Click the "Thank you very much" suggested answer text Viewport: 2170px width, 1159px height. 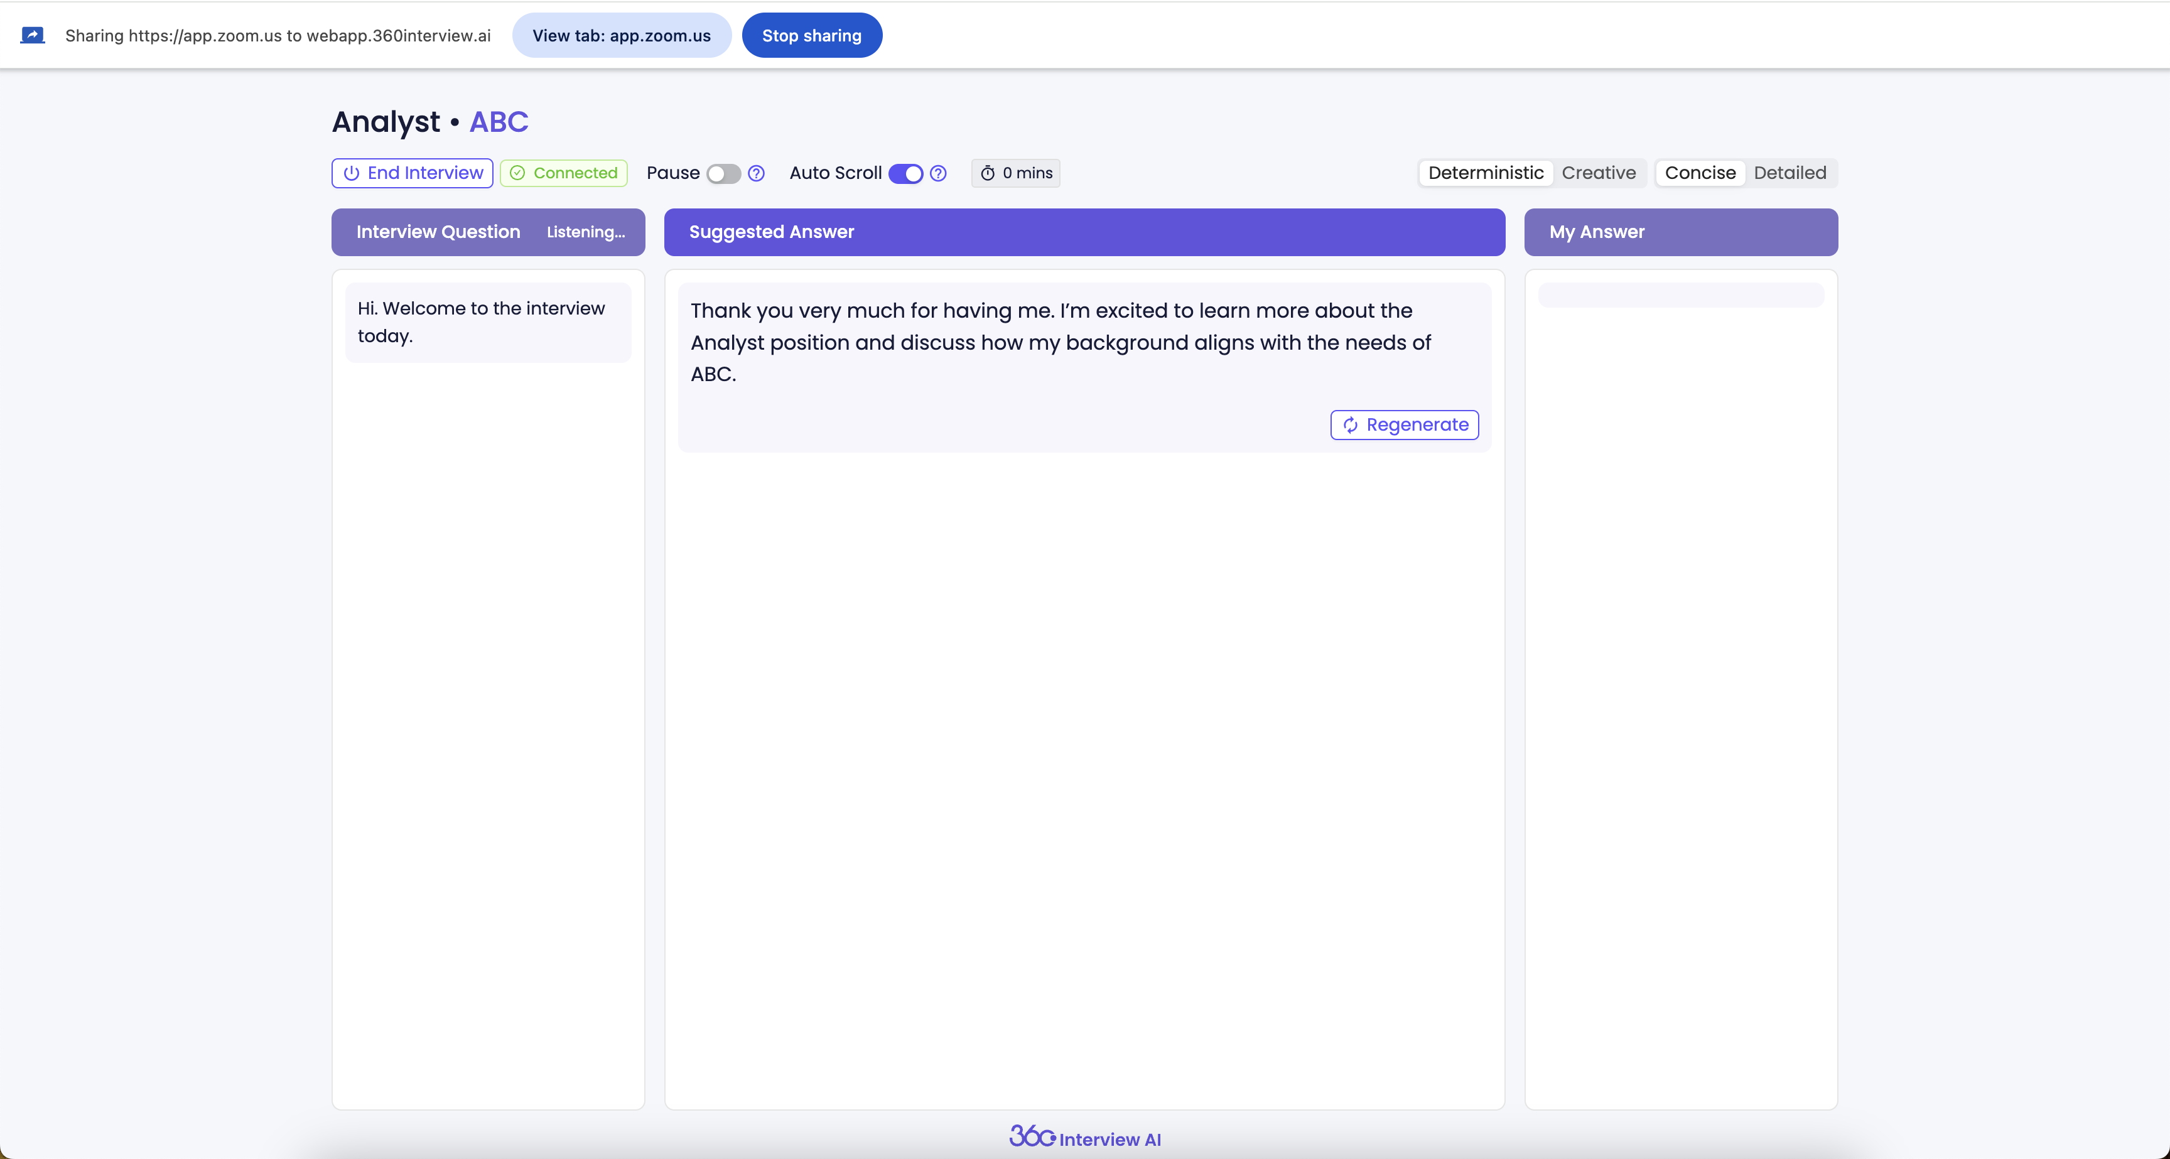pos(1061,342)
